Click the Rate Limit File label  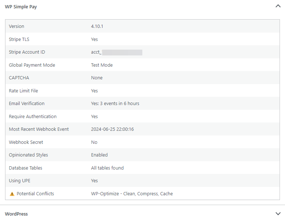click(x=23, y=91)
